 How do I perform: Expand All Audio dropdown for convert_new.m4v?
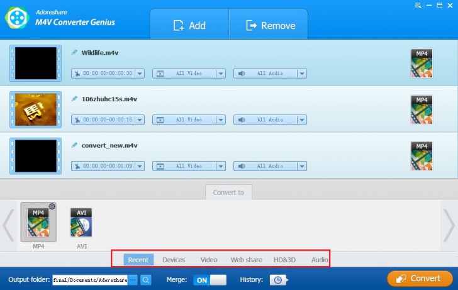tap(302, 166)
